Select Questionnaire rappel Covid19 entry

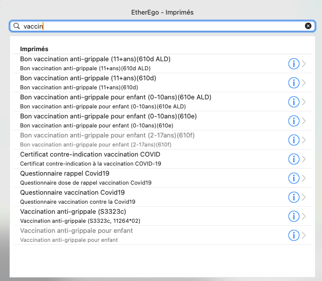pyautogui.click(x=162, y=178)
